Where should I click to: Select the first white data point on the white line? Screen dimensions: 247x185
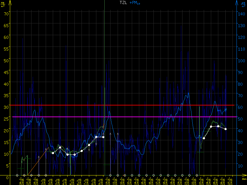(x=53, y=153)
